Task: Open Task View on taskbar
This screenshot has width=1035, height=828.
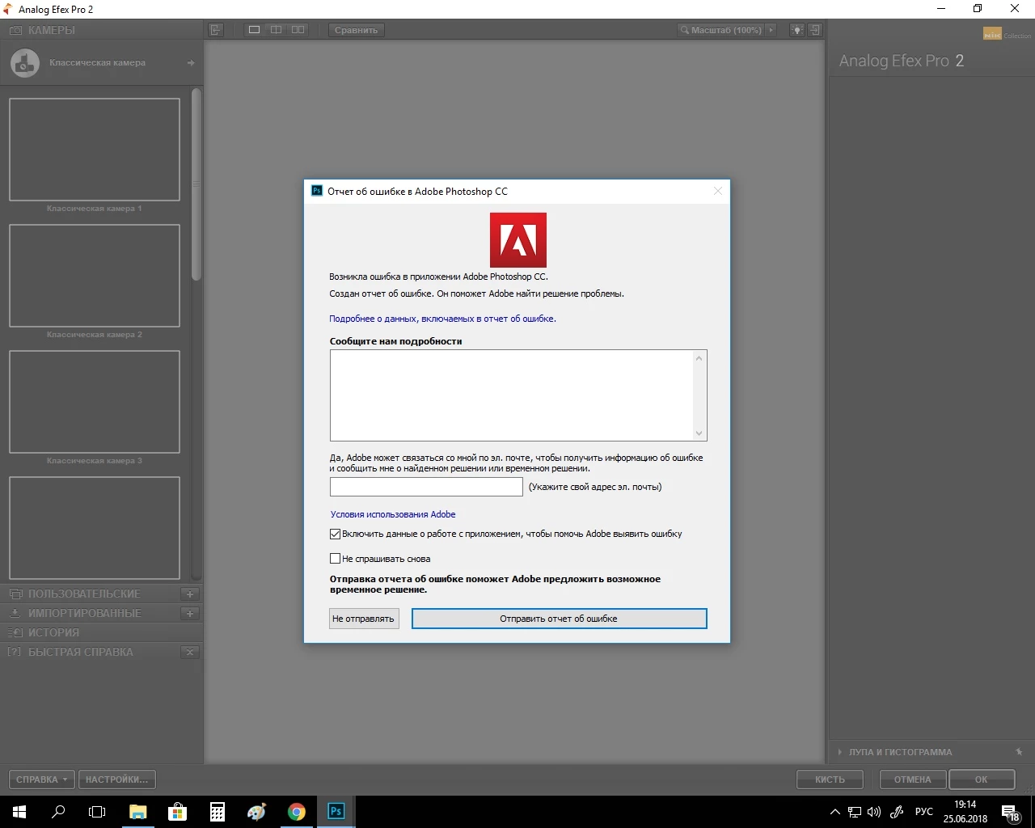Action: tap(97, 812)
